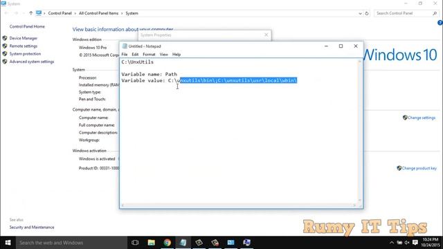
Task: Open File Explorer from taskbar
Action: point(151,243)
